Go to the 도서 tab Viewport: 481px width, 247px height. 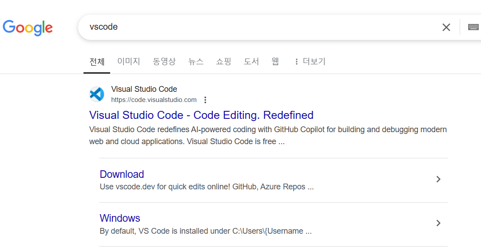pos(251,61)
